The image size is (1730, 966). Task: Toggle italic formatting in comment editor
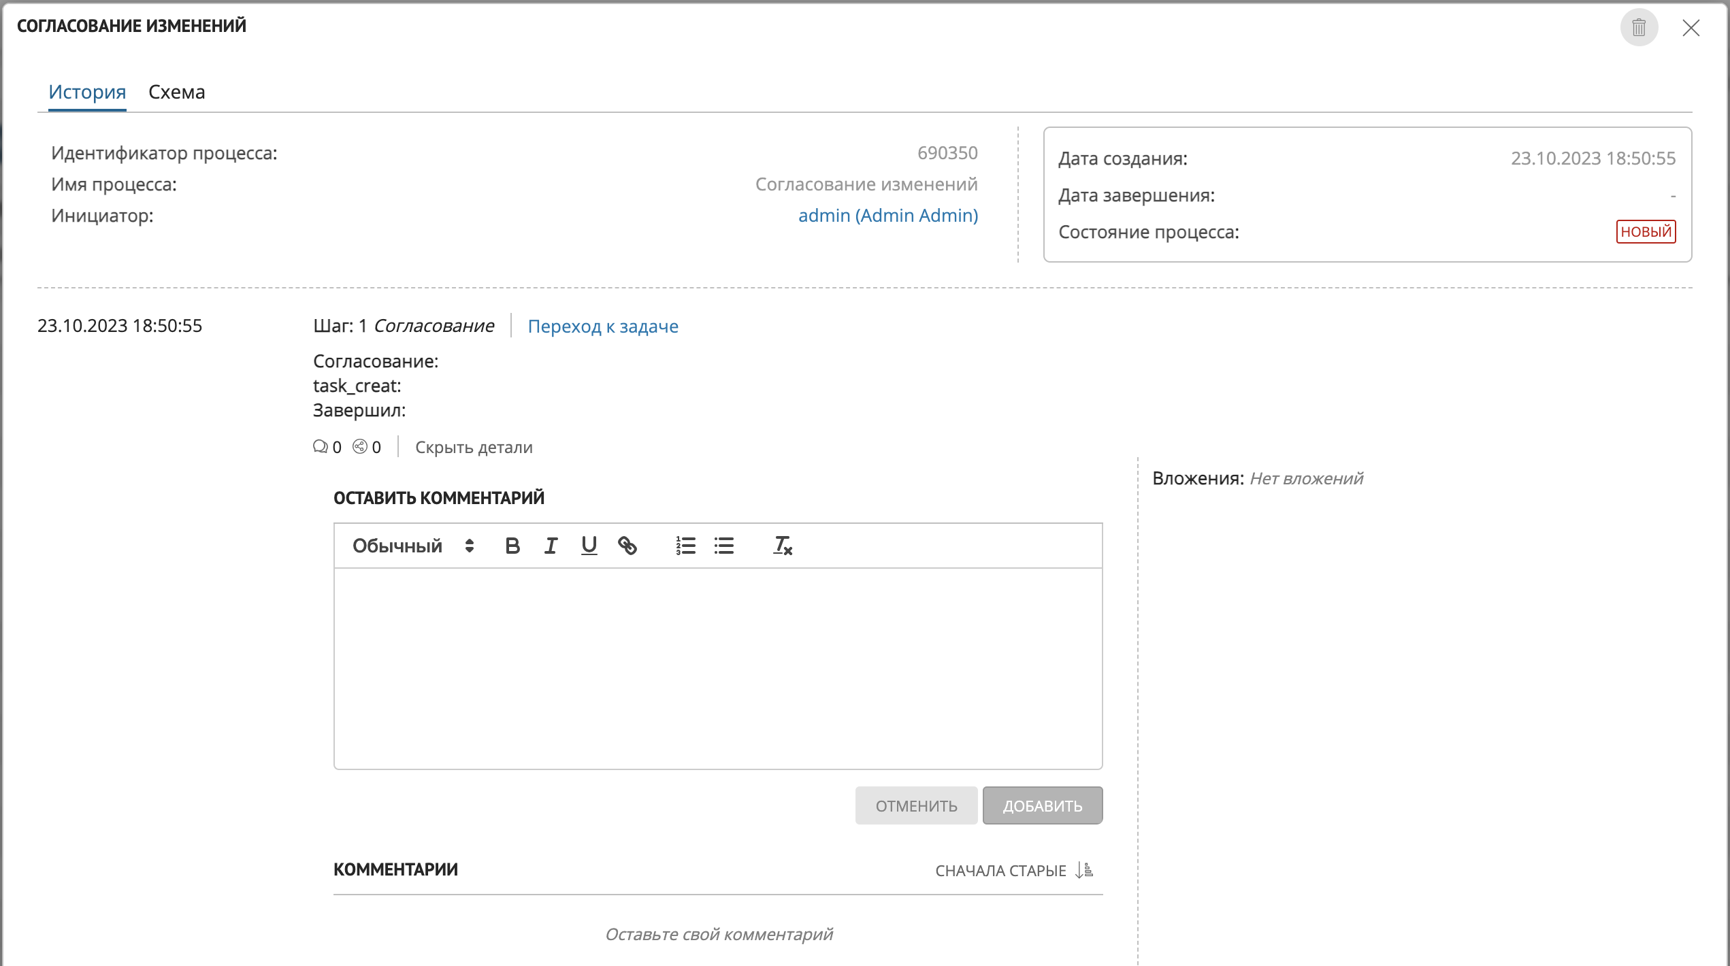[551, 546]
